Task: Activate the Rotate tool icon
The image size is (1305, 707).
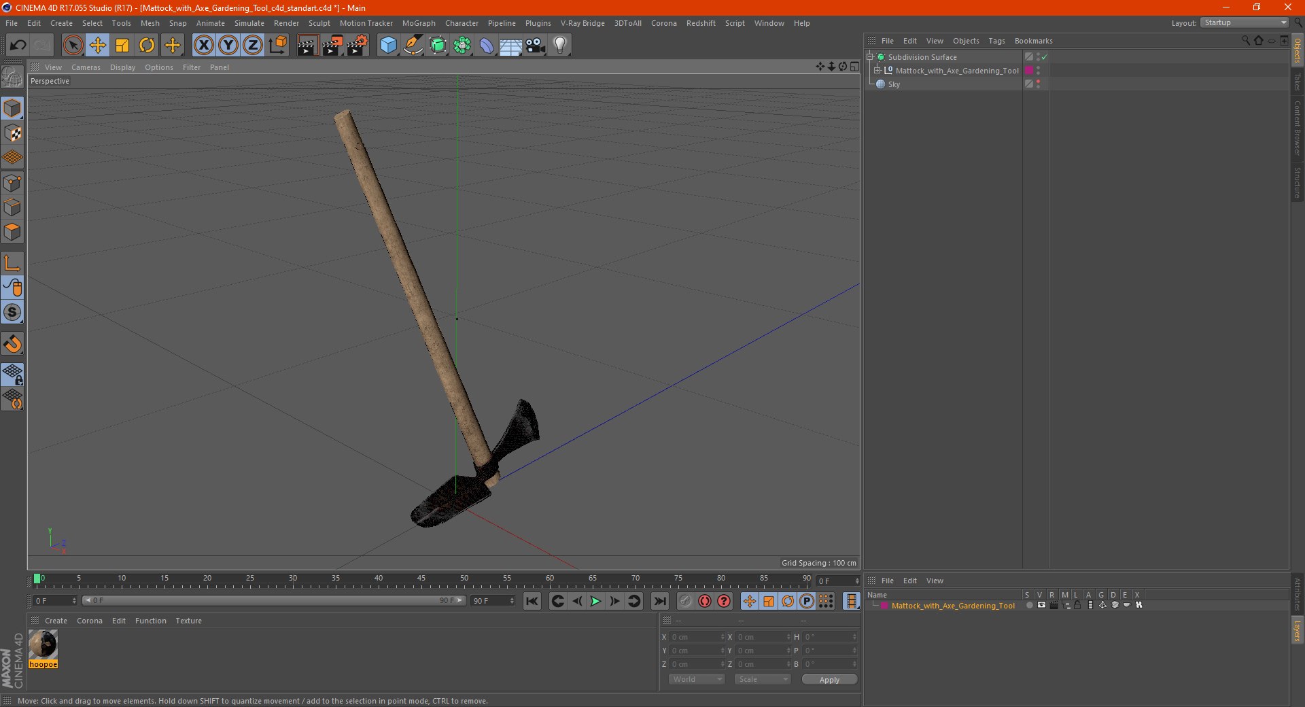Action: coord(147,46)
